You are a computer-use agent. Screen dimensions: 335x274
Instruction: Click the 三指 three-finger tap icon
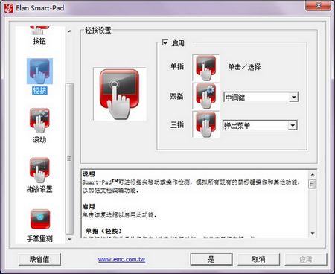(205, 124)
